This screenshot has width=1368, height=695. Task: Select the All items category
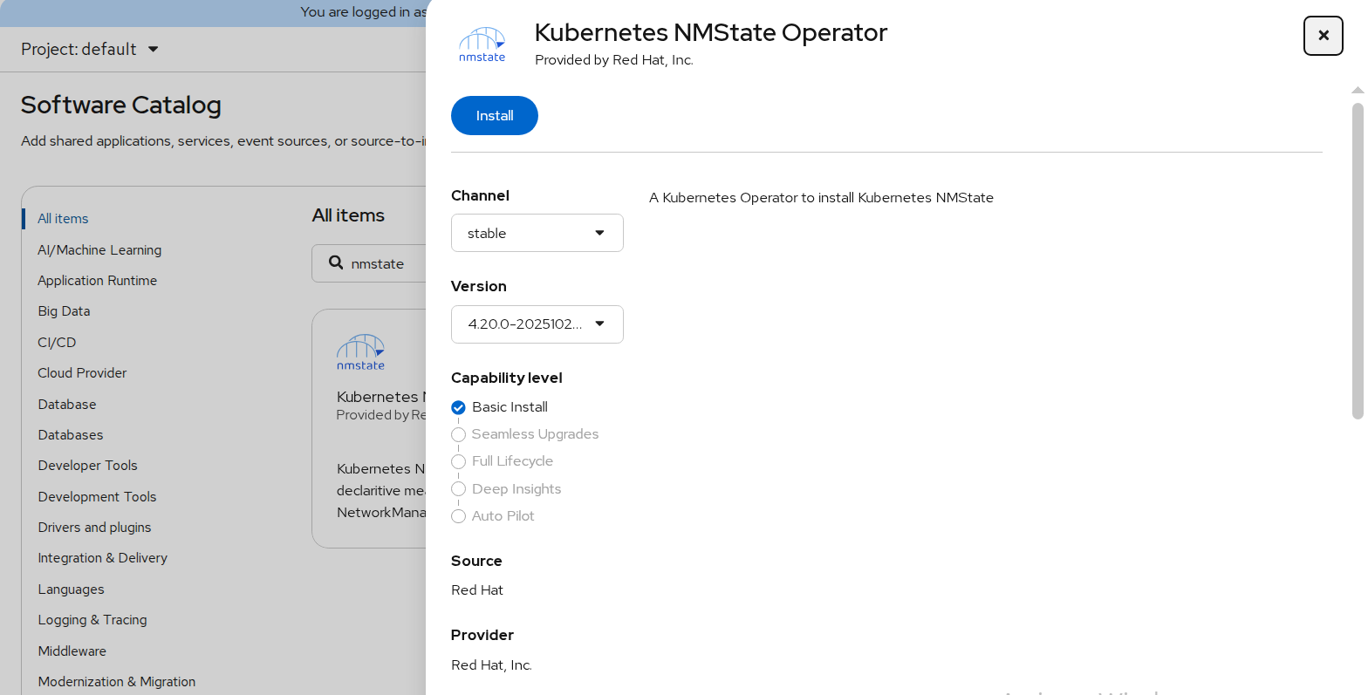(x=63, y=219)
